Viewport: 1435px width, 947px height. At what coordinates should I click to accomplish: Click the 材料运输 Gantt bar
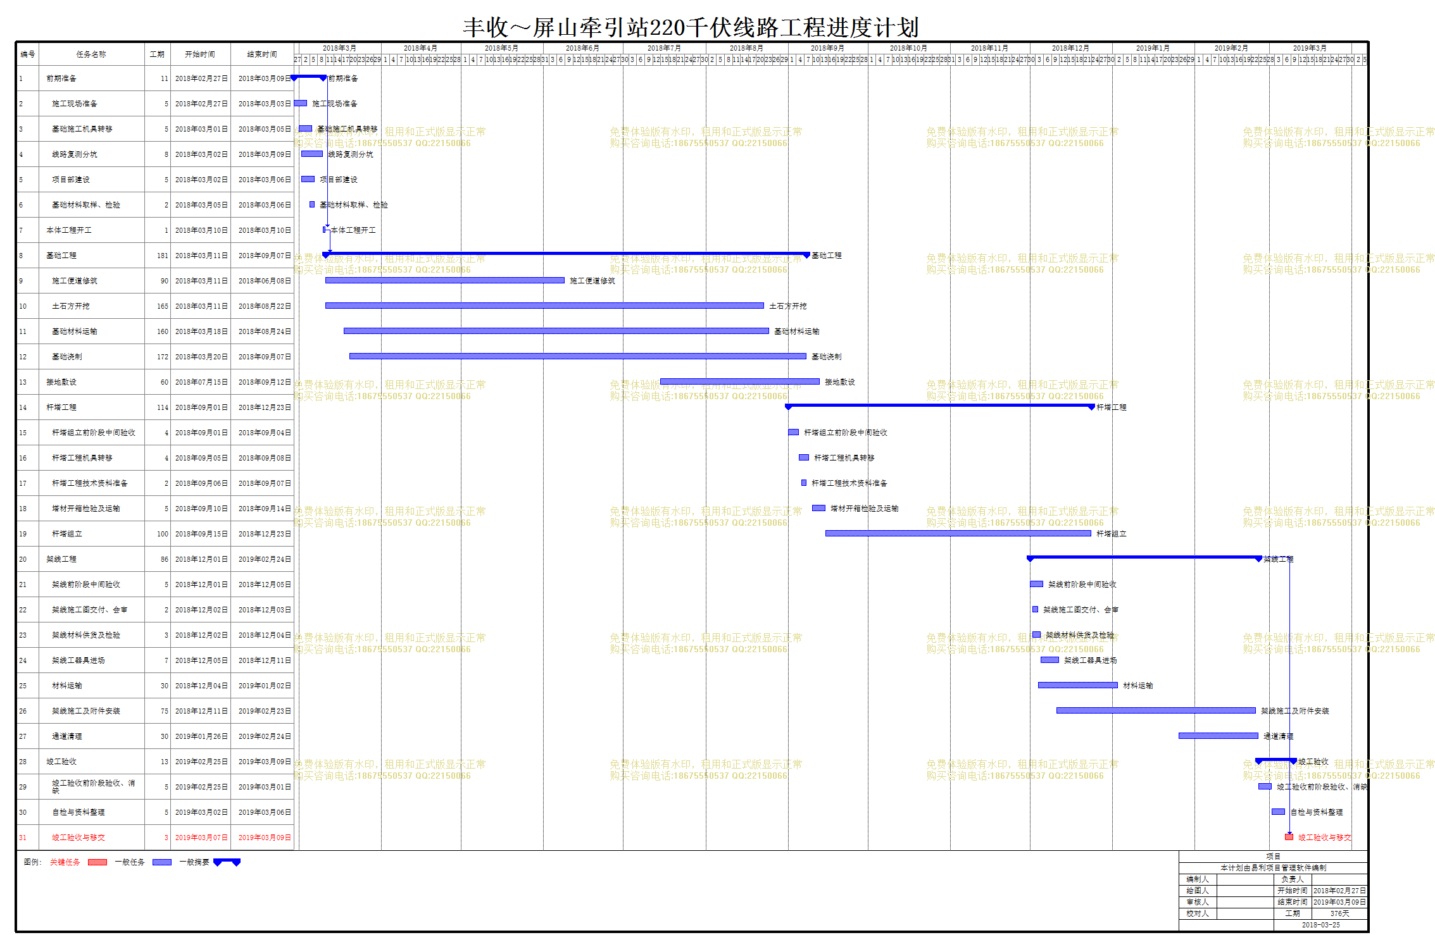pyautogui.click(x=1078, y=685)
